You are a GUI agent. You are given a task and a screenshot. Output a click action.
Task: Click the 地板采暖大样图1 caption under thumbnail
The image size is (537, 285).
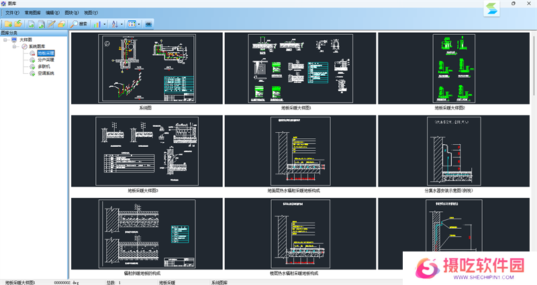click(x=296, y=108)
